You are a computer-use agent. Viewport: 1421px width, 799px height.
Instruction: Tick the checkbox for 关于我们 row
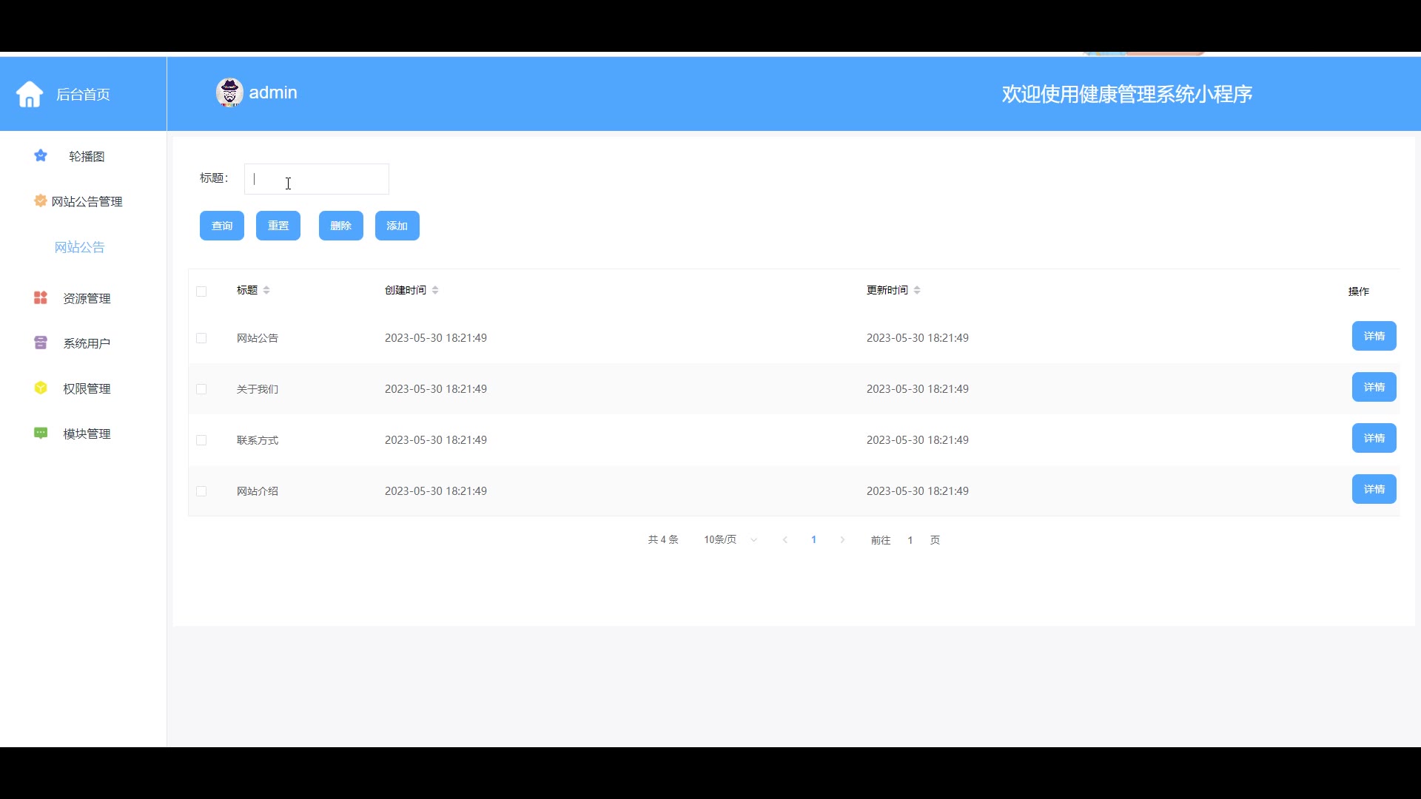click(201, 389)
